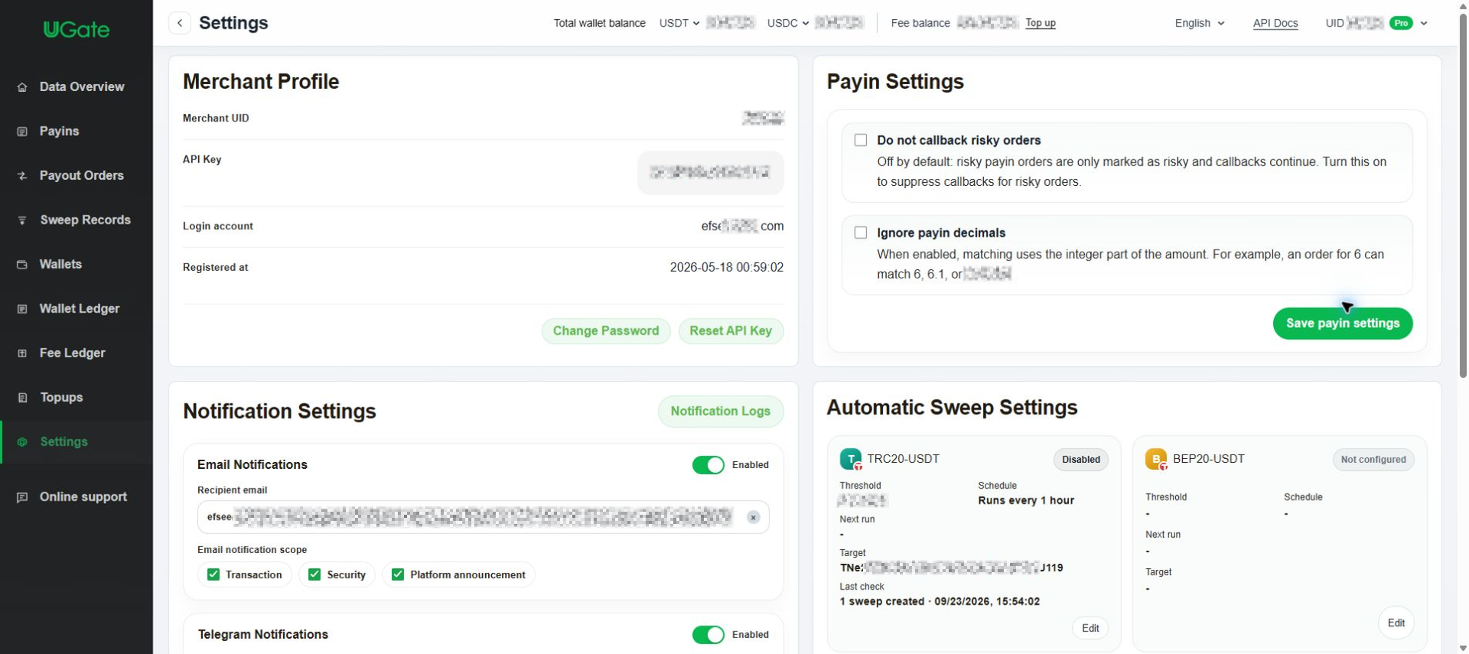Click the UGate logo

click(77, 29)
